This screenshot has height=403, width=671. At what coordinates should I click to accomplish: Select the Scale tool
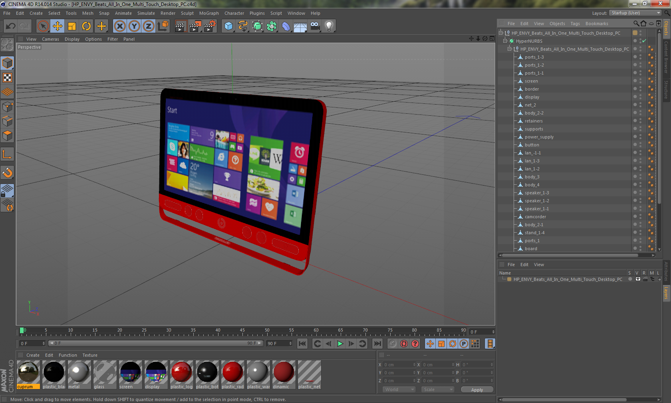coord(72,26)
